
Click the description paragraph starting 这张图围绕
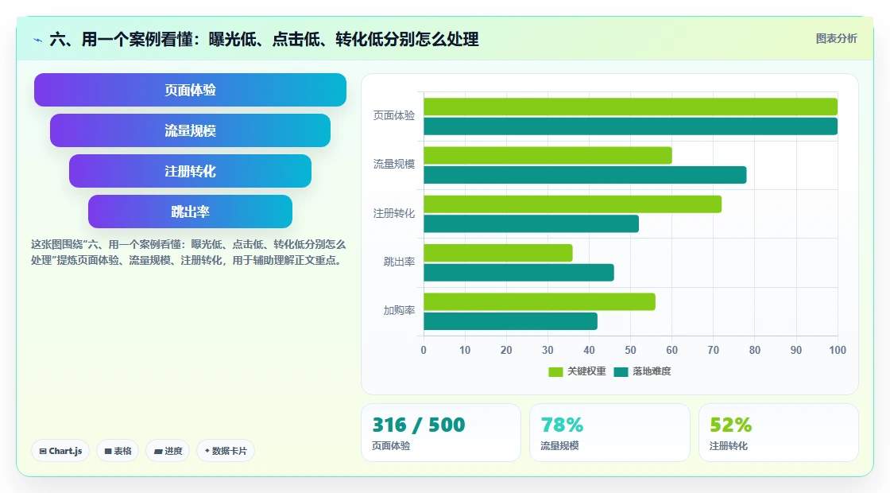click(x=188, y=253)
